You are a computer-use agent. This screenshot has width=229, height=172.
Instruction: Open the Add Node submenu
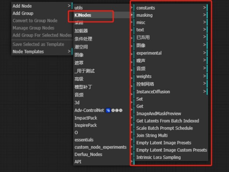42,6
